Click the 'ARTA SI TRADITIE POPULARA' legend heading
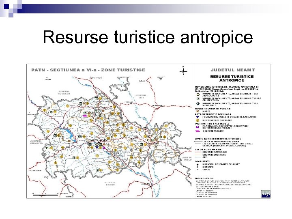292x219 pixels. click(x=213, y=114)
